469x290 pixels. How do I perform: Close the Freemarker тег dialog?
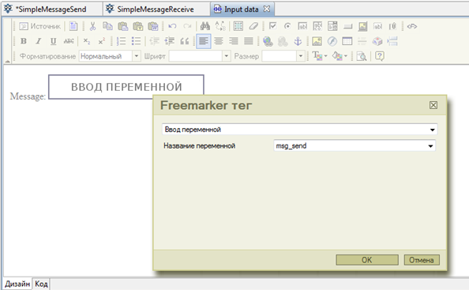433,105
